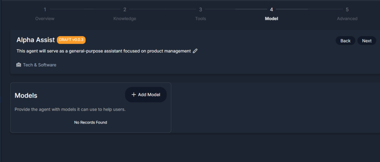Click step number 3 in progress bar
Image resolution: width=380 pixels, height=162 pixels.
coord(200,10)
